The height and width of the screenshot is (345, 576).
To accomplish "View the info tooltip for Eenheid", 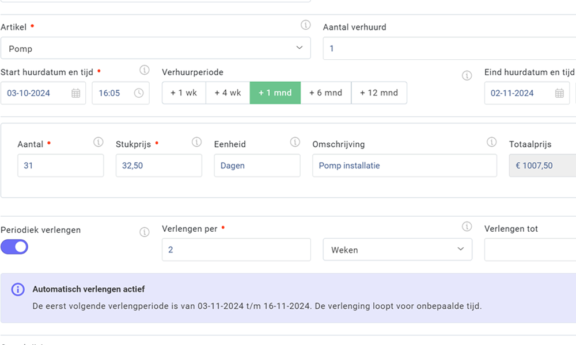I will click(295, 141).
